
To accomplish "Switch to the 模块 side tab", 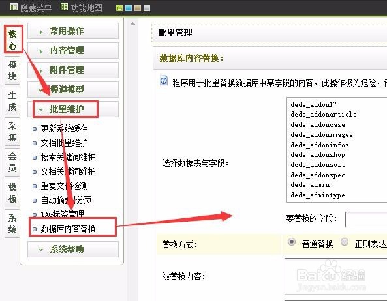I will tap(12, 70).
